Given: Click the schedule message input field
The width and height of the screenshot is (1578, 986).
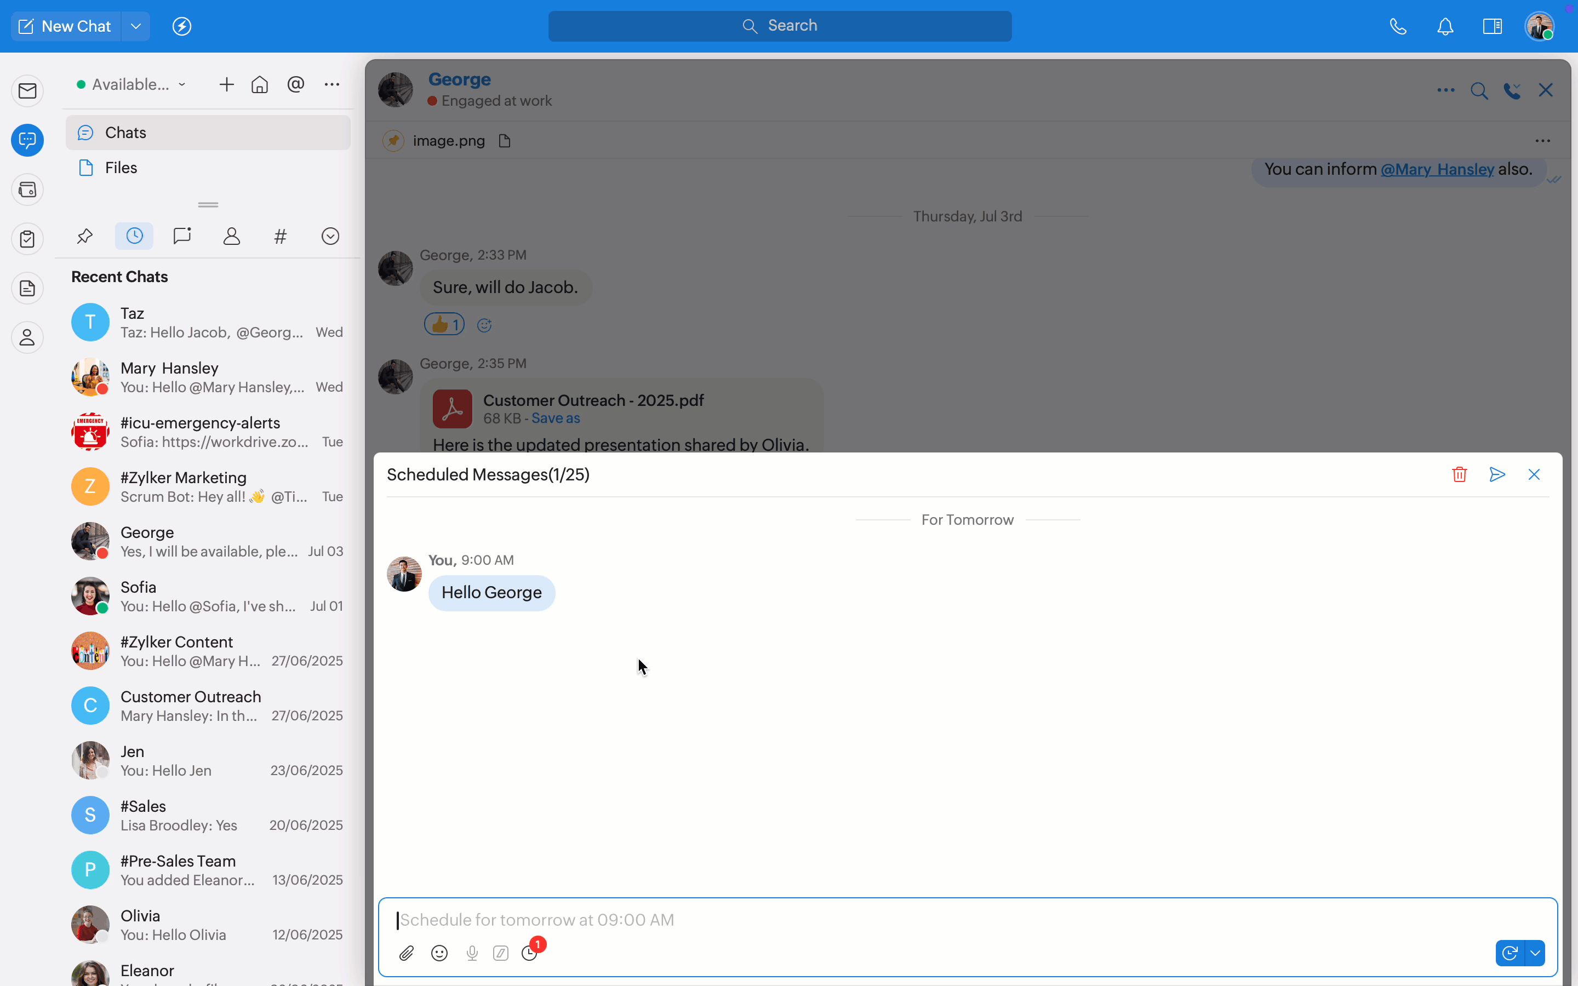Looking at the screenshot, I should tap(913, 920).
